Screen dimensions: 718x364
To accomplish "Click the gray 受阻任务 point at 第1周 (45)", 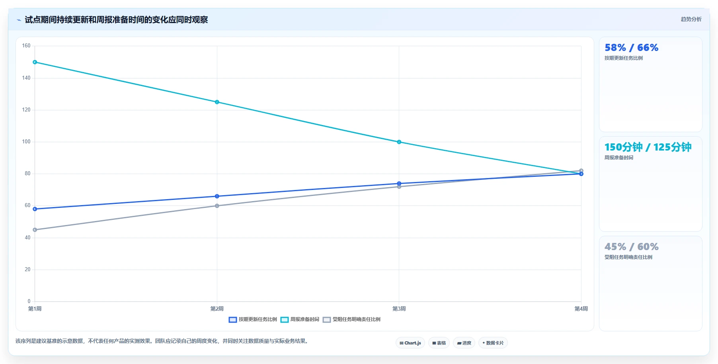I will pyautogui.click(x=35, y=230).
